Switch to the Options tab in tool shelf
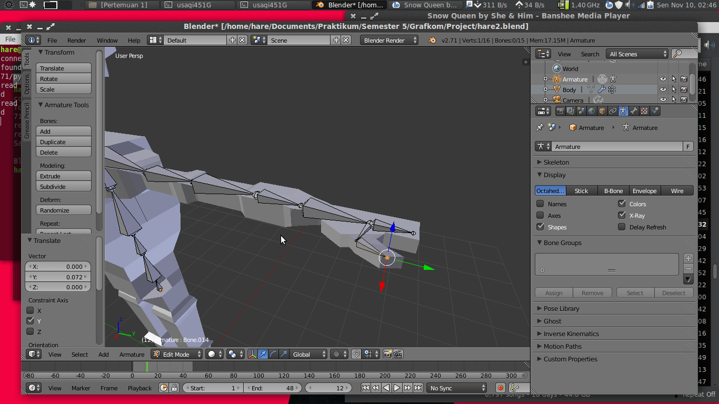The width and height of the screenshot is (719, 404). tap(27, 84)
